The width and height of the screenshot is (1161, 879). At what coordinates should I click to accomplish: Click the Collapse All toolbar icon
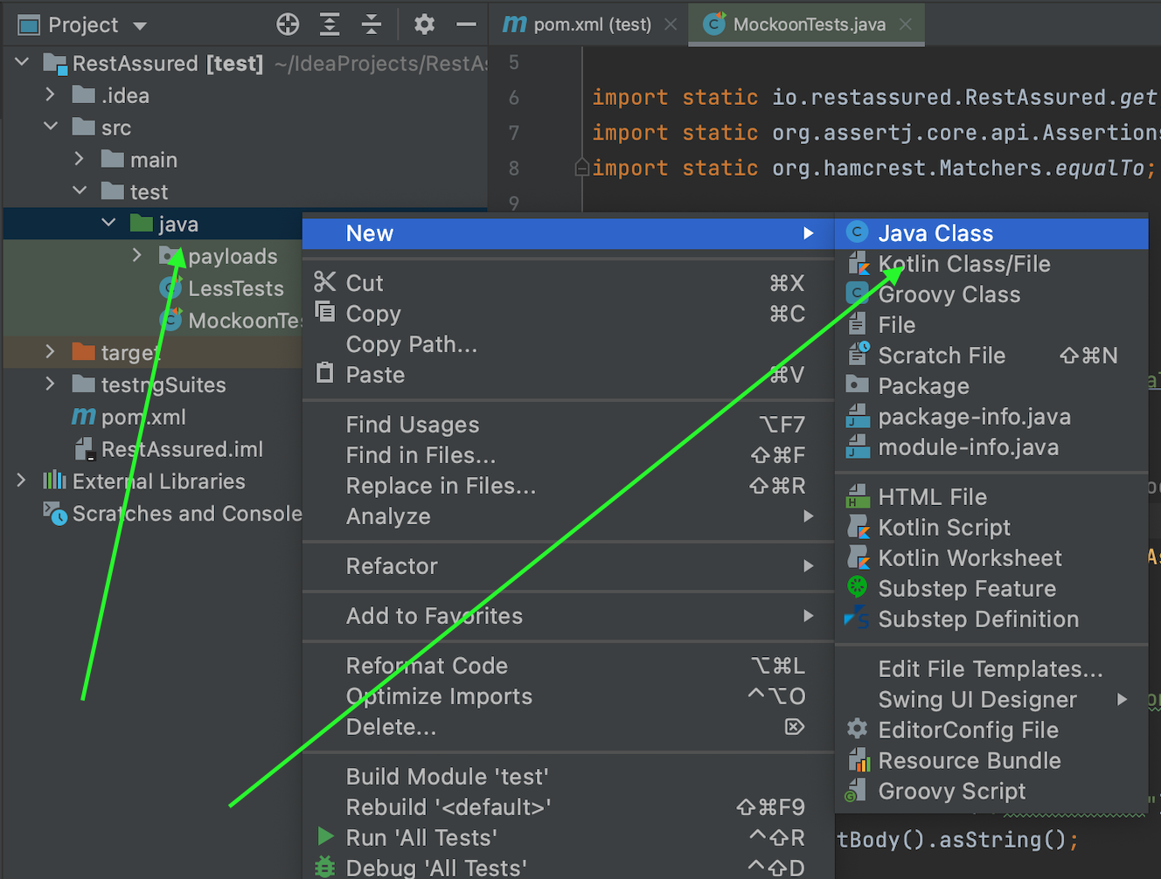point(372,24)
